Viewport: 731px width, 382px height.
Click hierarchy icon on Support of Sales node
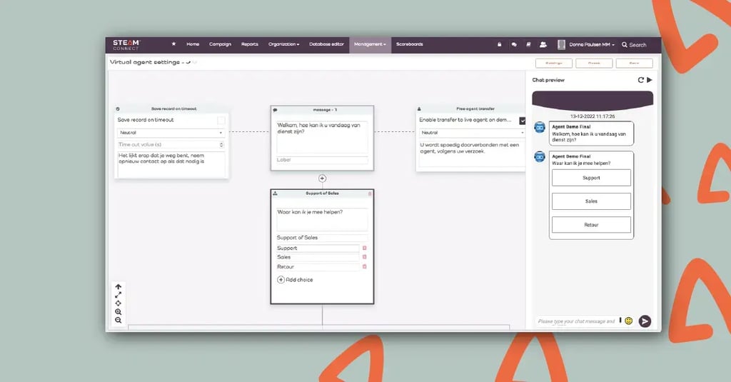tap(275, 193)
